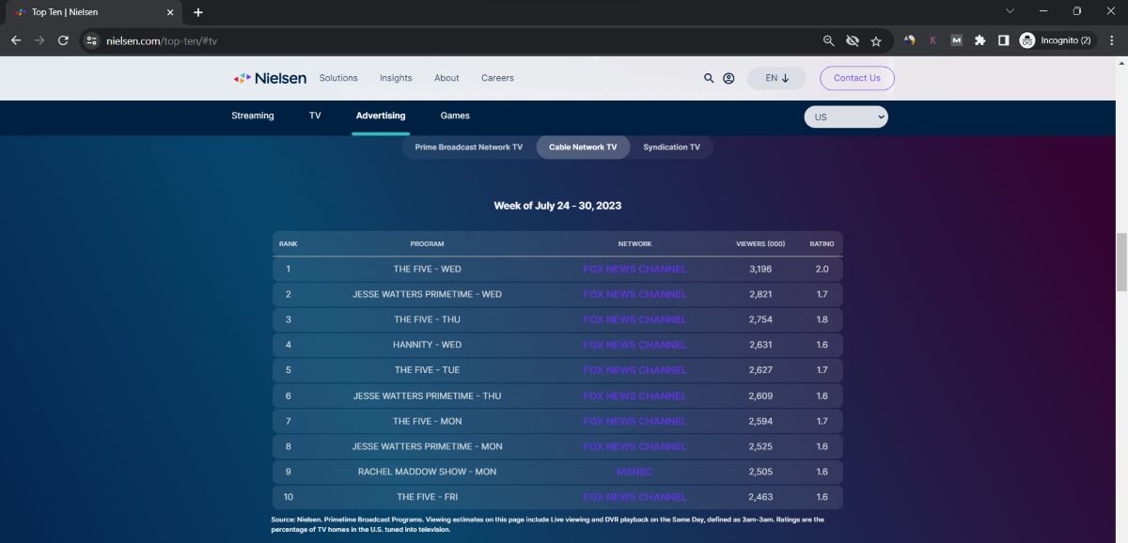
Task: Click FOX NEWS CHANNEL for THE FIVE - TUE
Action: pos(635,370)
